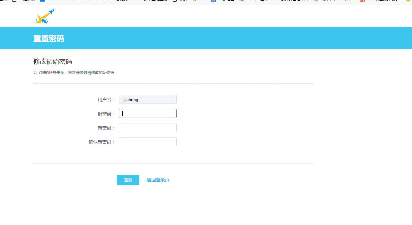Image resolution: width=412 pixels, height=225 pixels.
Task: Submit with the 登录 button
Action: click(x=128, y=180)
